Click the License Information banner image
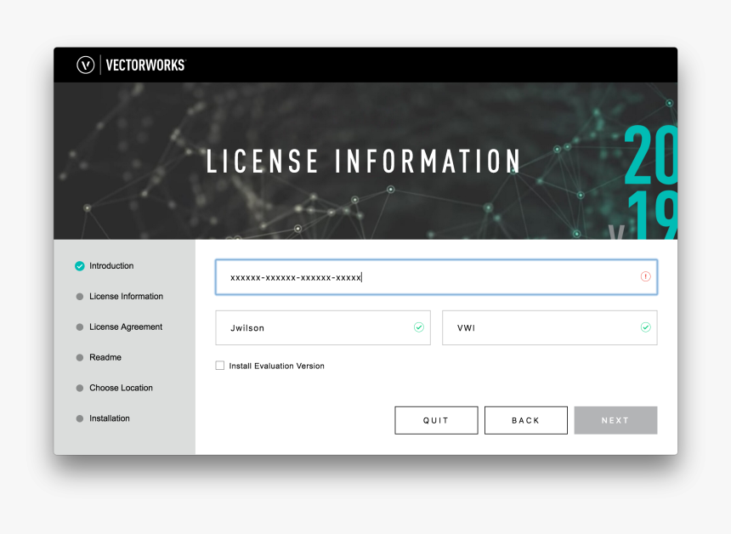731x534 pixels. tap(364, 160)
